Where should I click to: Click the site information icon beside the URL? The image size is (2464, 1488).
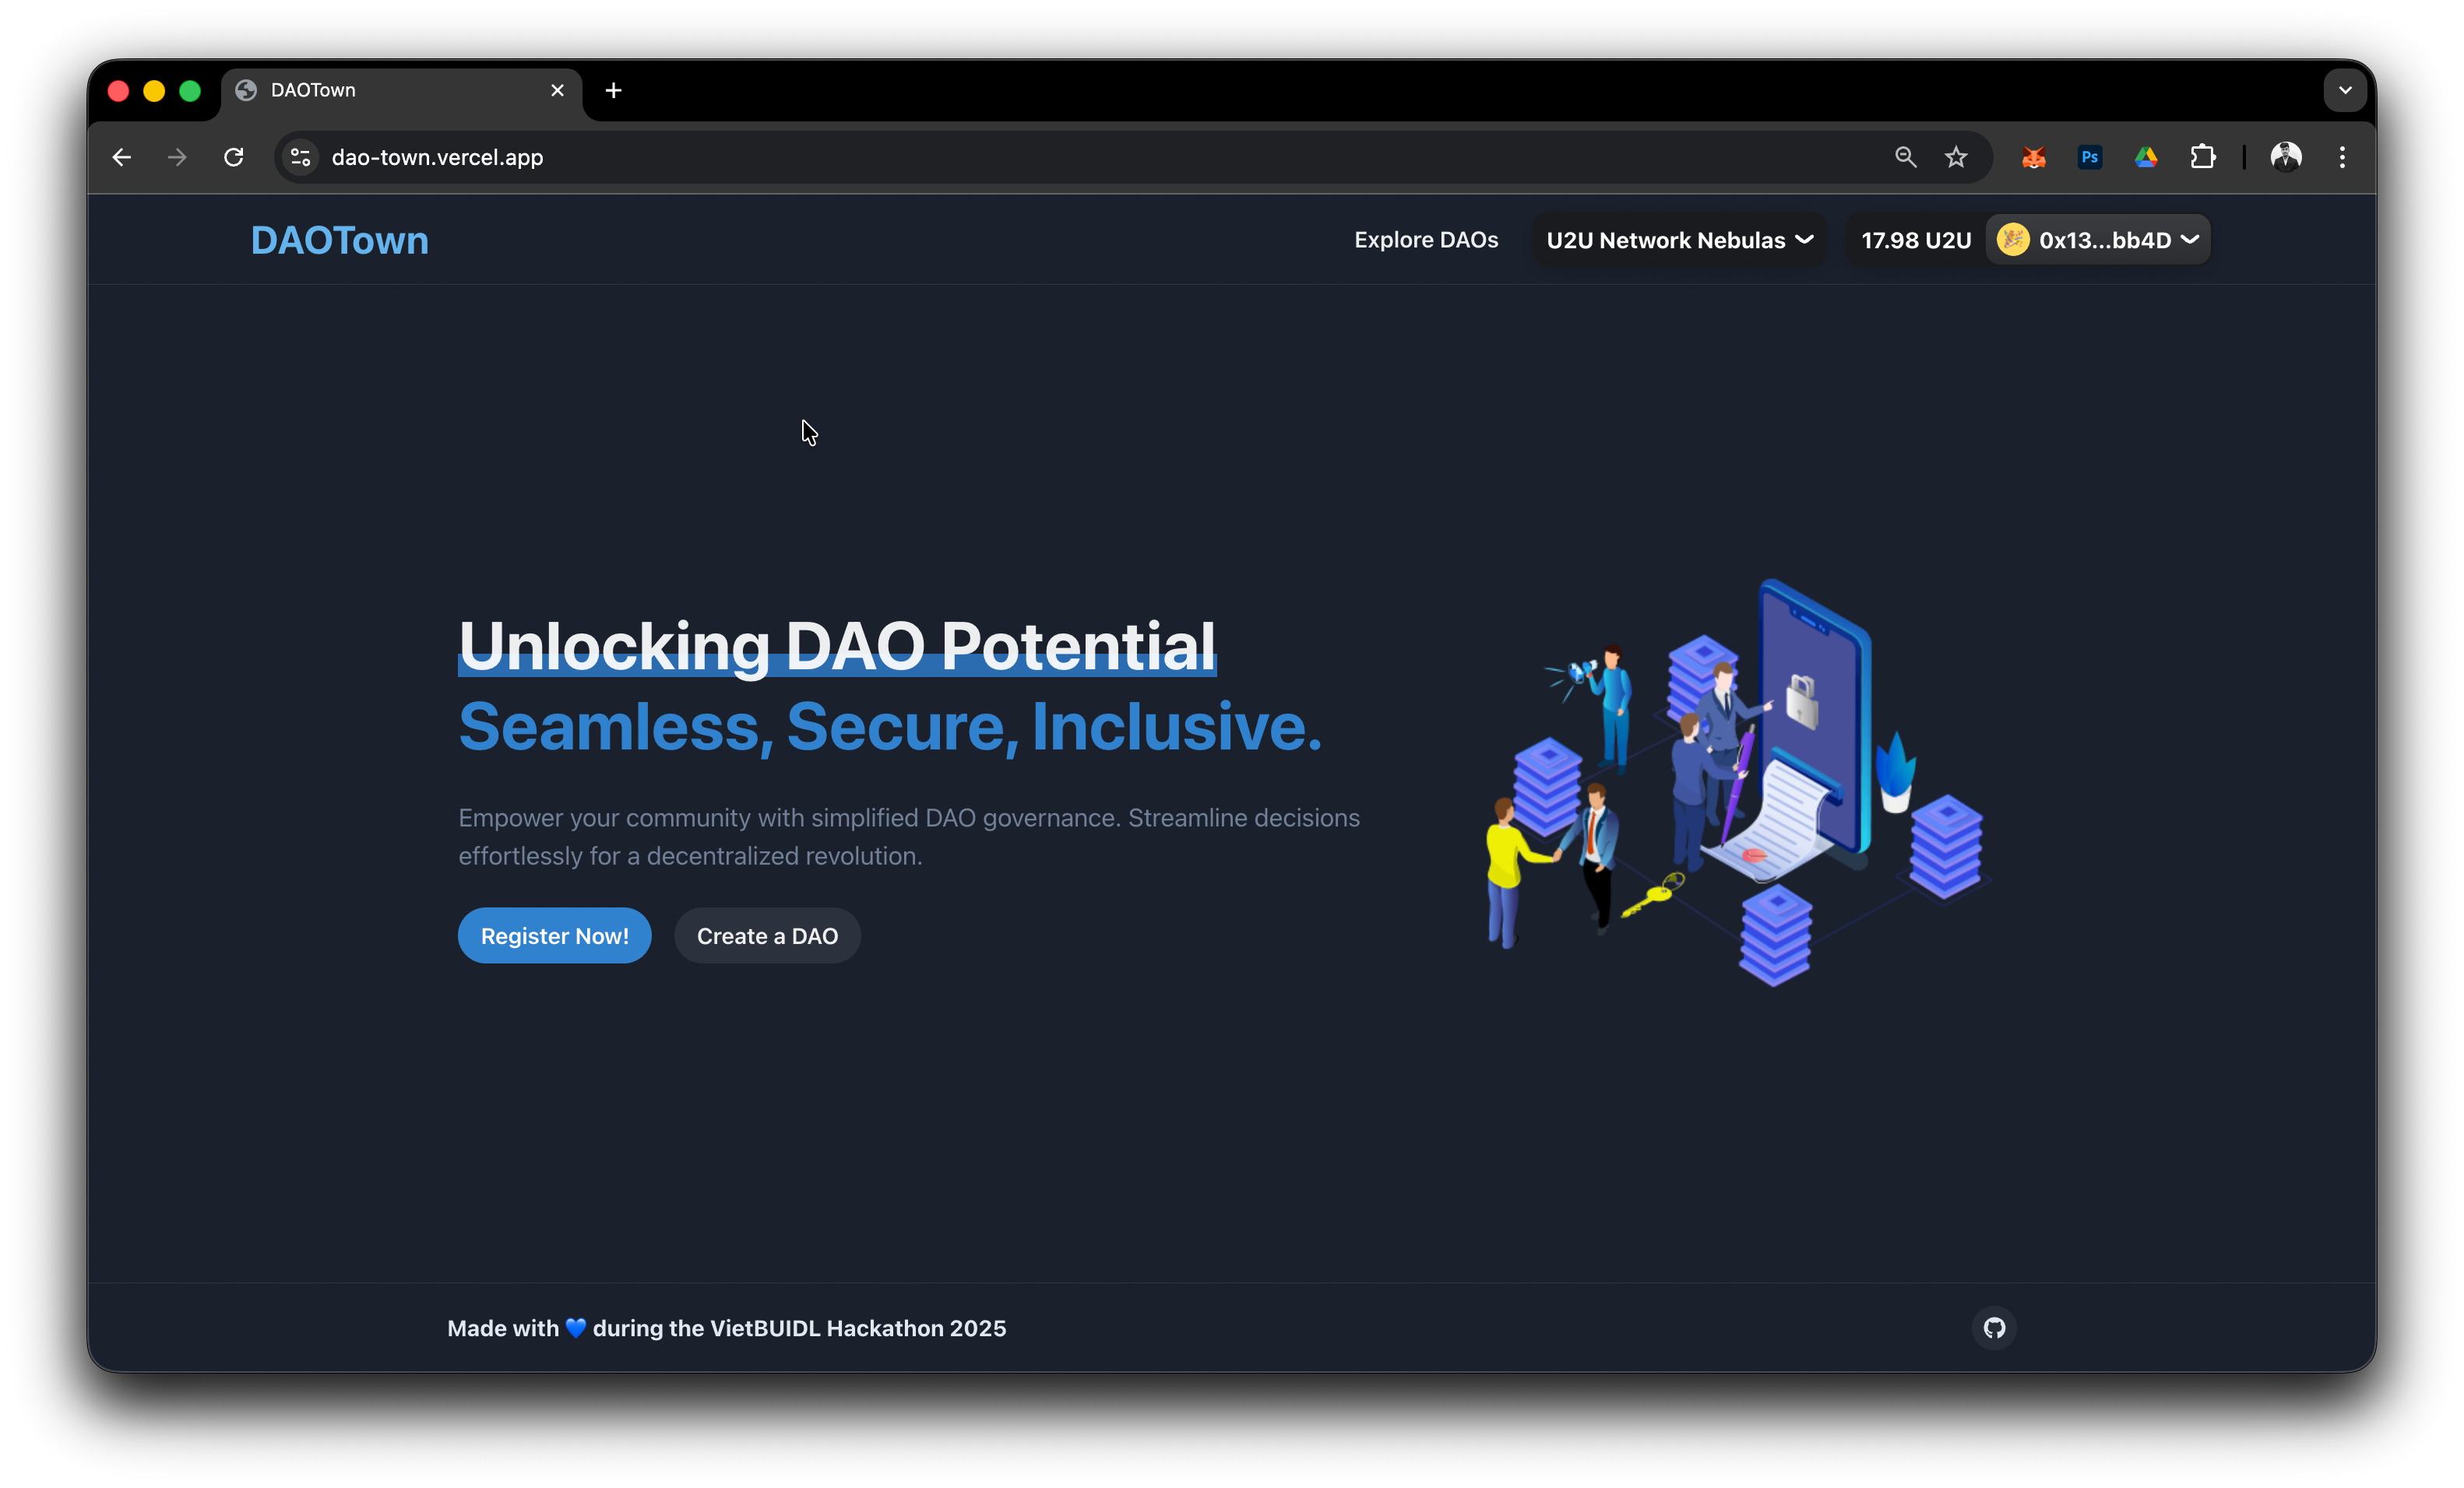click(x=300, y=157)
